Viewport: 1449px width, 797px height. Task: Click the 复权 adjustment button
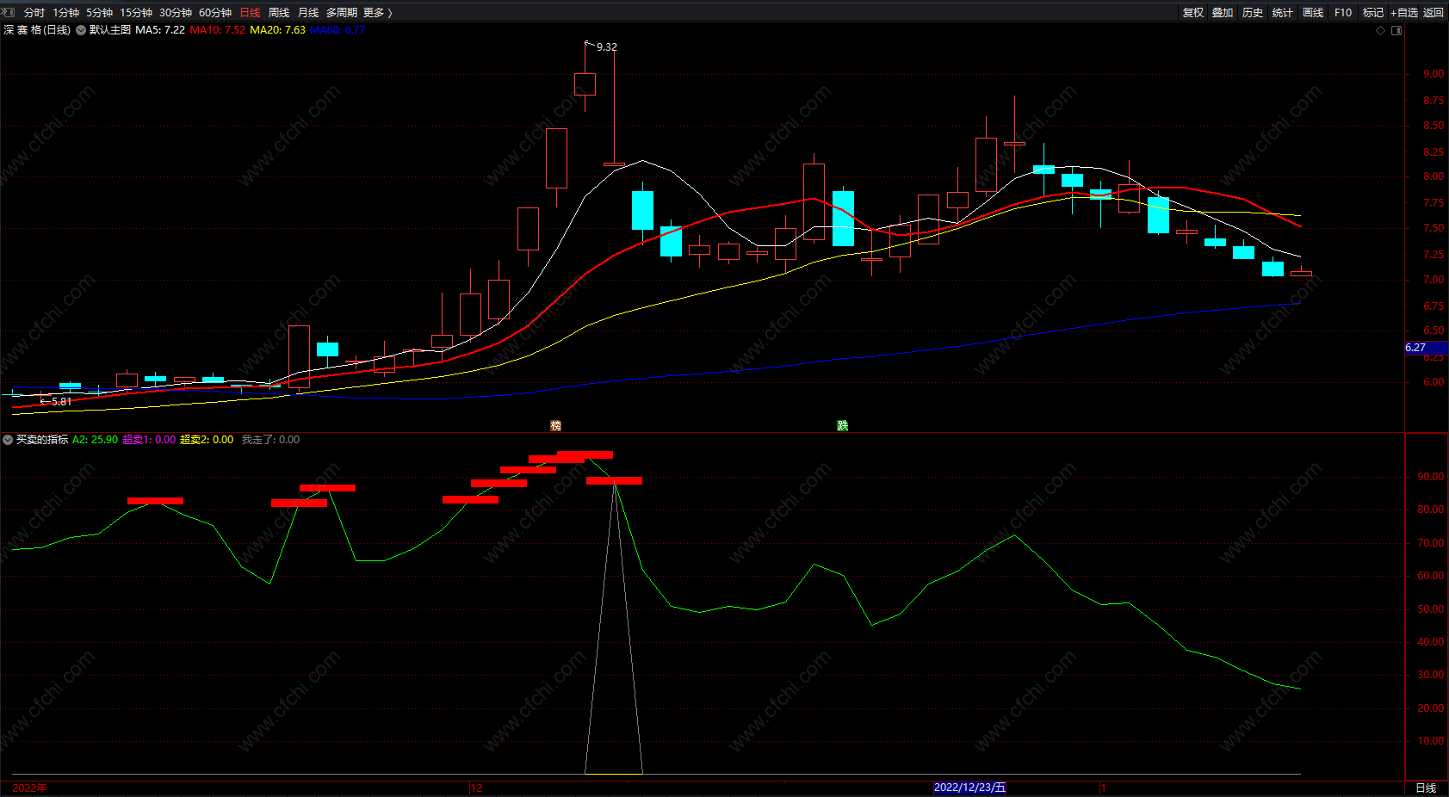point(1193,13)
